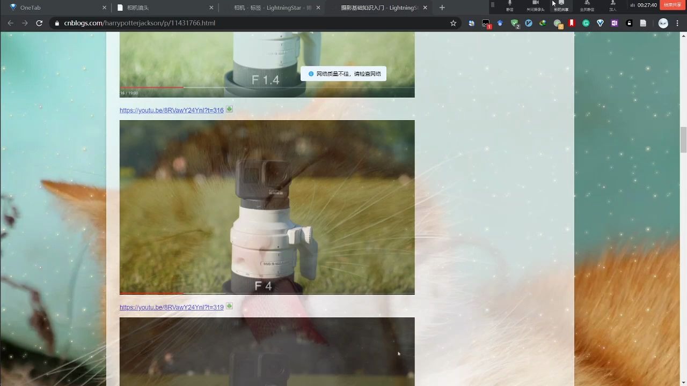Viewport: 687px width, 386px height.
Task: Close the 相机镜头 tab
Action: 211,8
